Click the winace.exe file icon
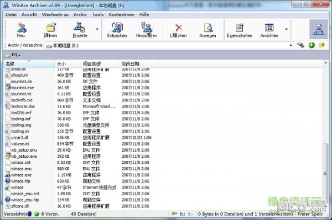 (8, 175)
